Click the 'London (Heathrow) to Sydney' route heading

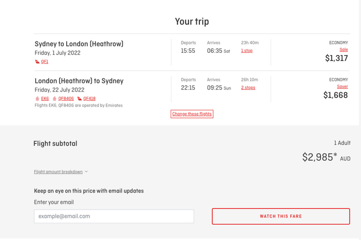coord(79,81)
